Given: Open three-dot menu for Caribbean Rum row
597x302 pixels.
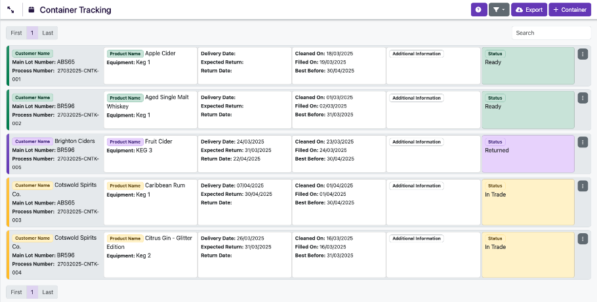Looking at the screenshot, I should click(x=583, y=185).
